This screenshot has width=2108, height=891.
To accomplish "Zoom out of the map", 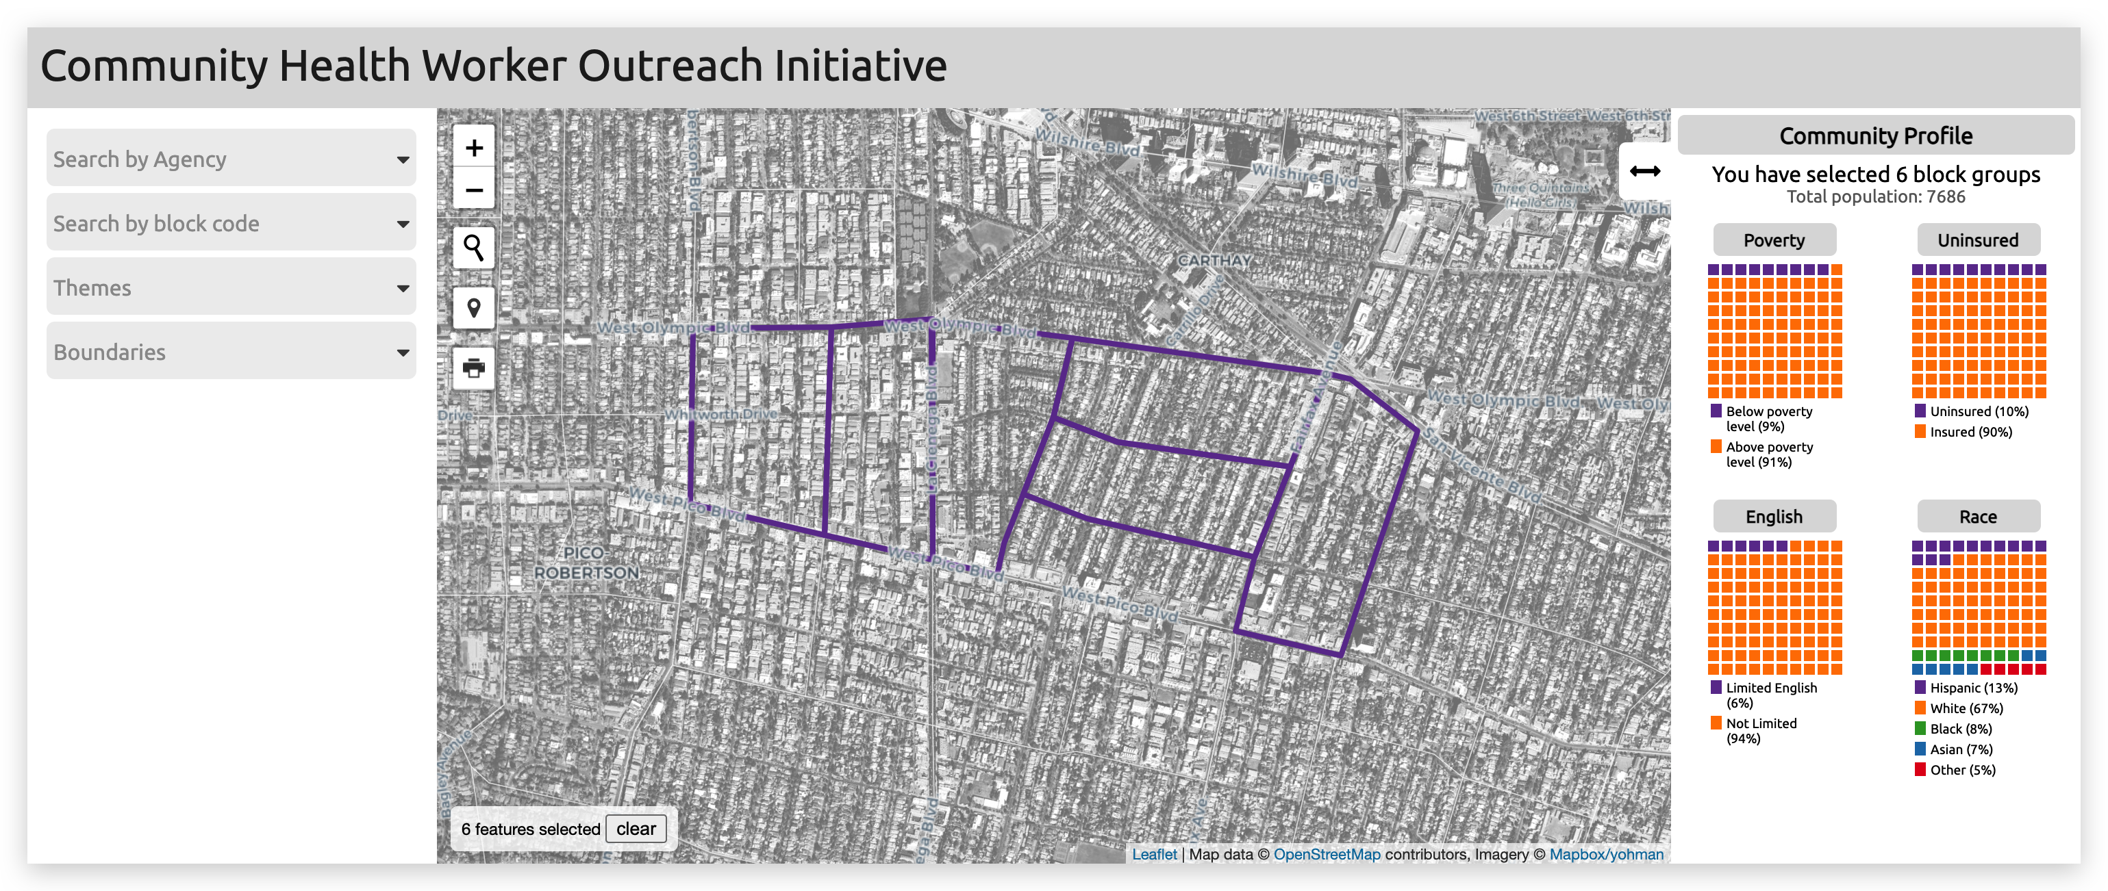I will (474, 190).
